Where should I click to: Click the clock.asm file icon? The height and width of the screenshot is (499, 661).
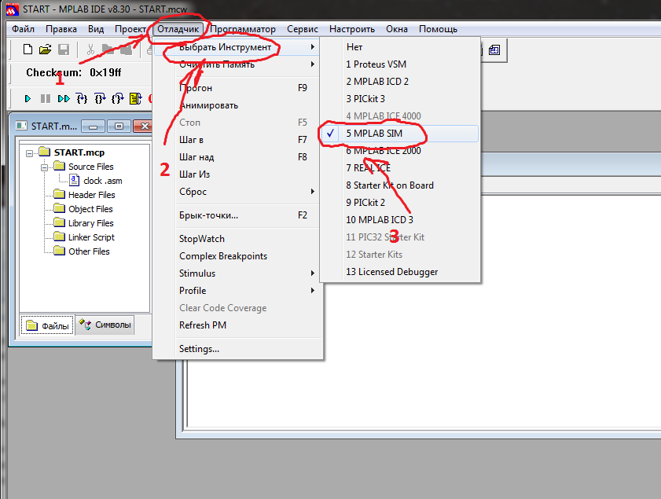point(74,181)
